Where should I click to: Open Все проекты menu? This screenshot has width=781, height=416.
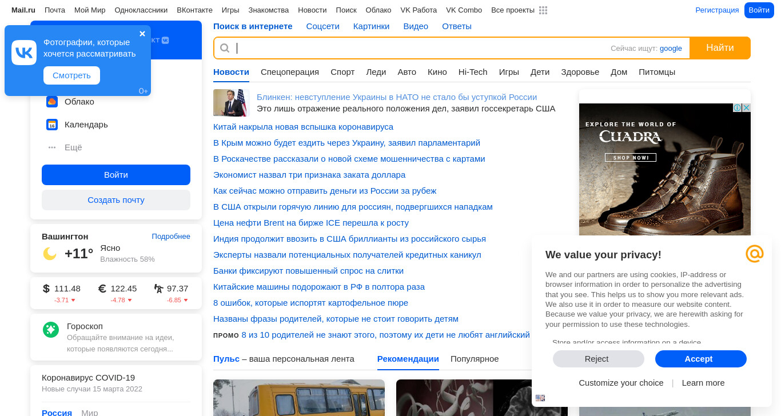513,10
